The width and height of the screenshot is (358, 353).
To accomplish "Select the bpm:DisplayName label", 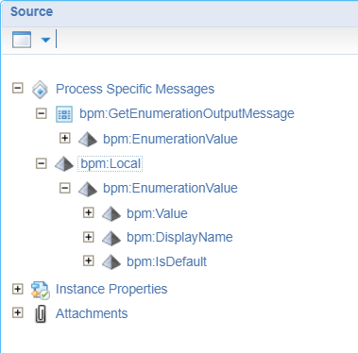I will [179, 237].
